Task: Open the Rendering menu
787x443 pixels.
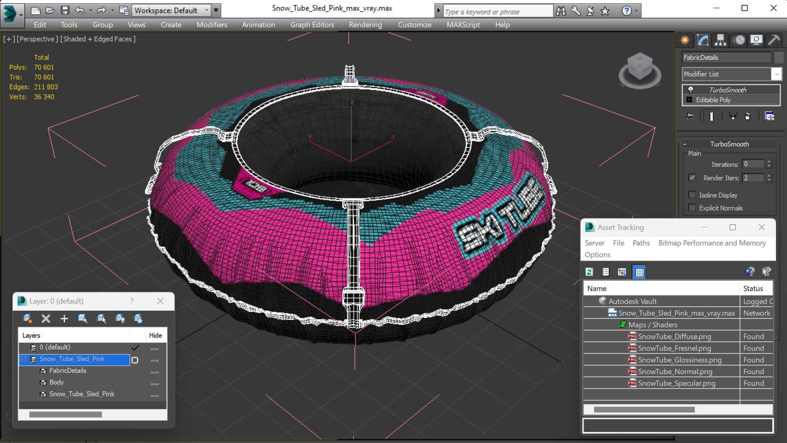Action: pyautogui.click(x=365, y=25)
